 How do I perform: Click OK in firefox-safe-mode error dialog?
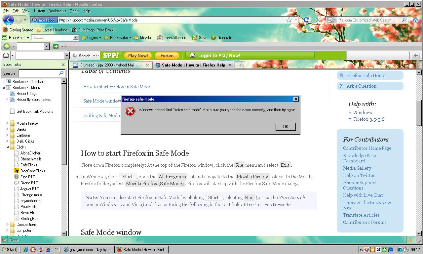(286, 126)
